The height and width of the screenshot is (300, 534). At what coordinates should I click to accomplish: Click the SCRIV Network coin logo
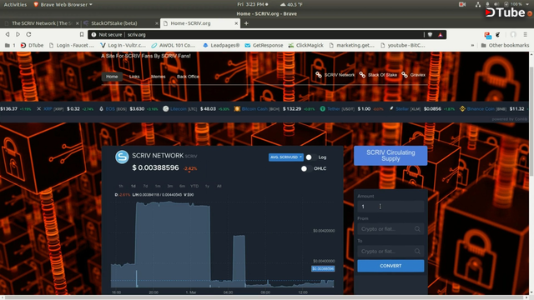point(122,157)
